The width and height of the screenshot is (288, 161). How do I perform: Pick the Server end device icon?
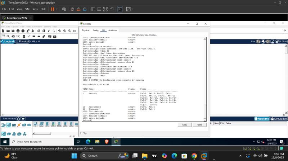coord(47,124)
